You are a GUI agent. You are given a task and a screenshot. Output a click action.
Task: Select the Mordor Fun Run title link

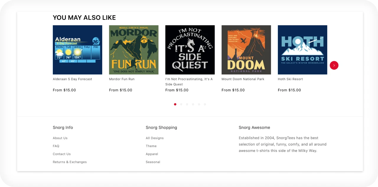point(122,79)
